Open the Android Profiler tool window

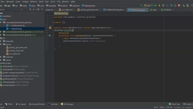click(37, 104)
